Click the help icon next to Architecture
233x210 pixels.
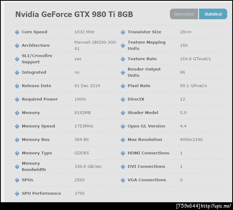click(17, 45)
